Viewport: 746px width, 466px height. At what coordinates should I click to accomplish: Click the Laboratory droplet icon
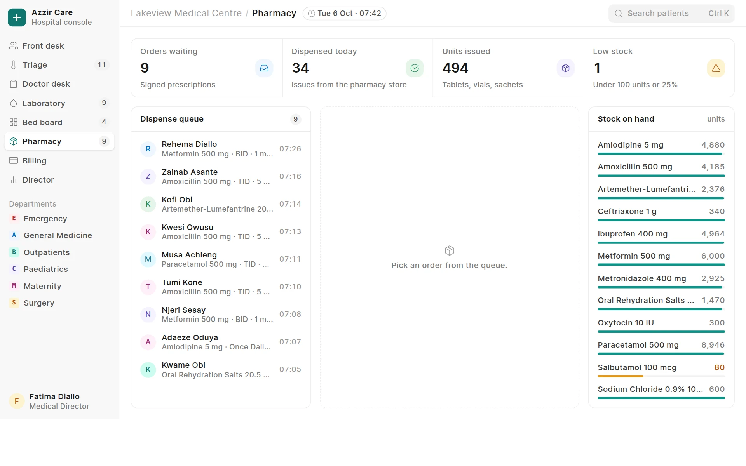click(14, 103)
